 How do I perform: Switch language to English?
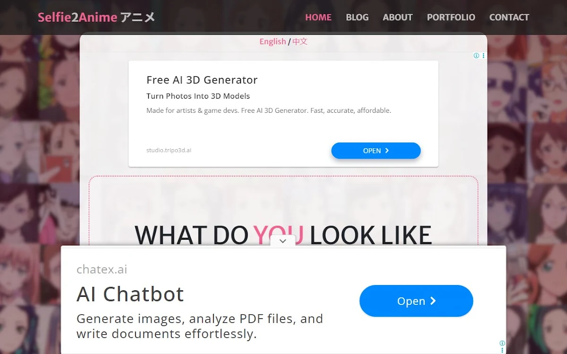[273, 42]
